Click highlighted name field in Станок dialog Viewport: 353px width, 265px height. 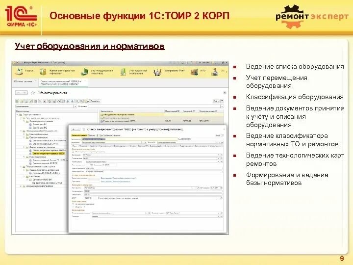click(129, 139)
